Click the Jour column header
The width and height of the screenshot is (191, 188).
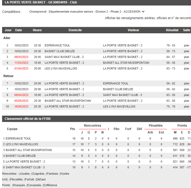click(8, 30)
